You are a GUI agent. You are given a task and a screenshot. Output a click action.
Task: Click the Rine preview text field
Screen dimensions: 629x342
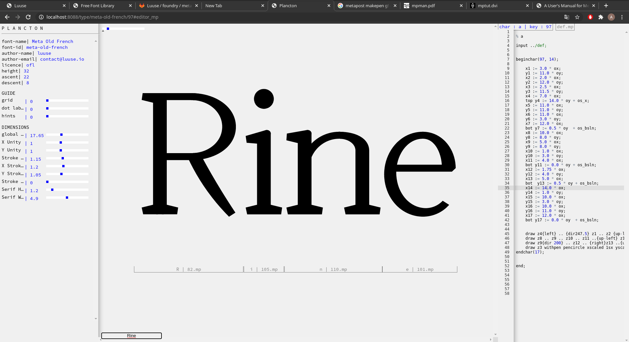click(x=131, y=335)
